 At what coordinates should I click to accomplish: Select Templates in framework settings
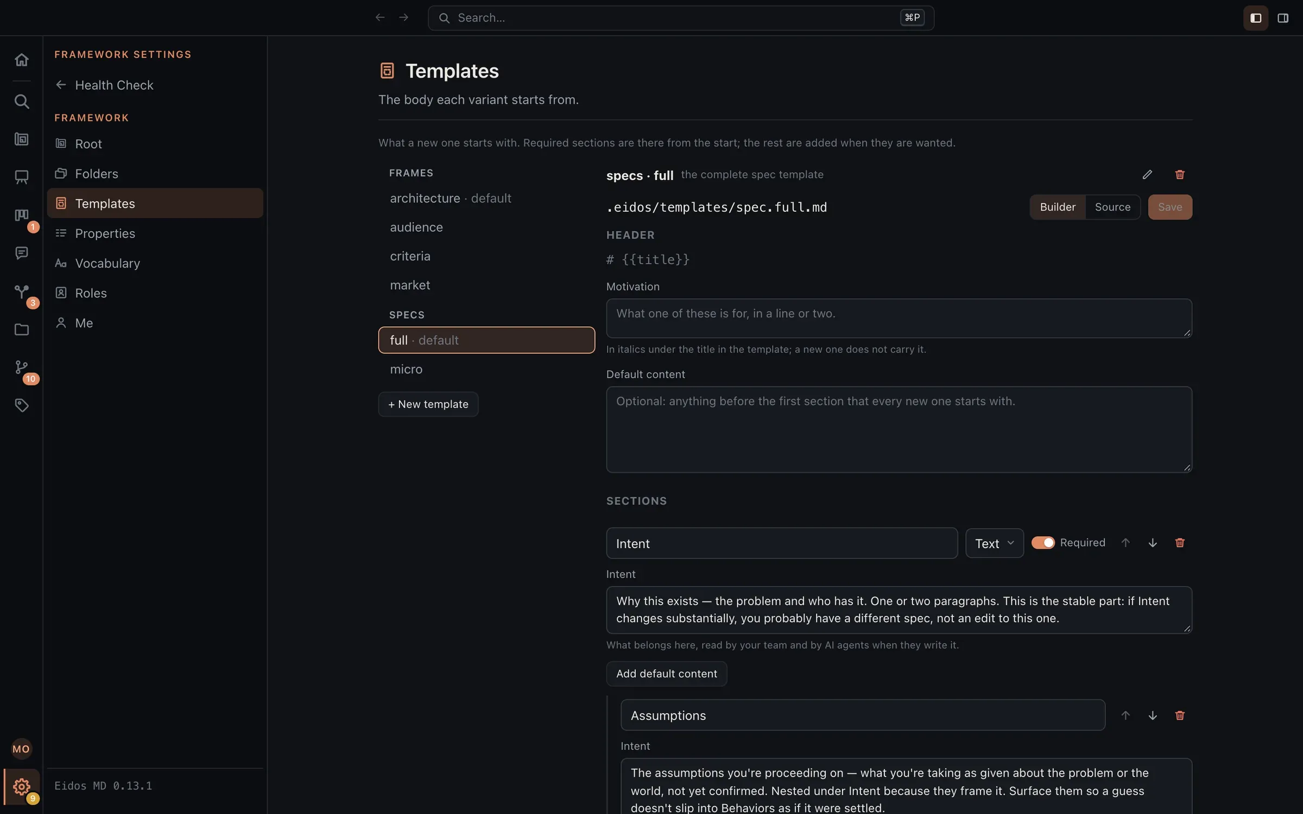coord(155,203)
